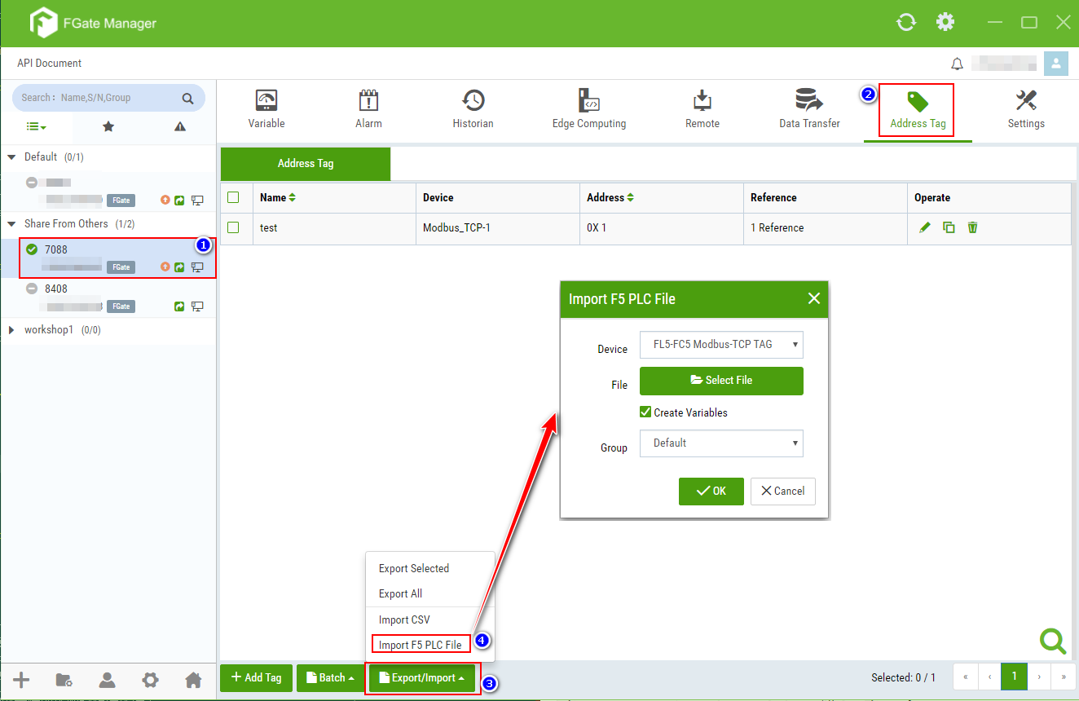Delete the test tag with trash icon
The height and width of the screenshot is (701, 1079).
click(972, 227)
